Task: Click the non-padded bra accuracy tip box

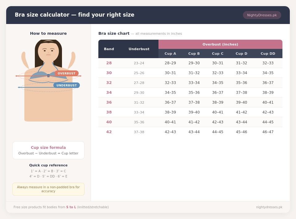Action: pyautogui.click(x=48, y=189)
